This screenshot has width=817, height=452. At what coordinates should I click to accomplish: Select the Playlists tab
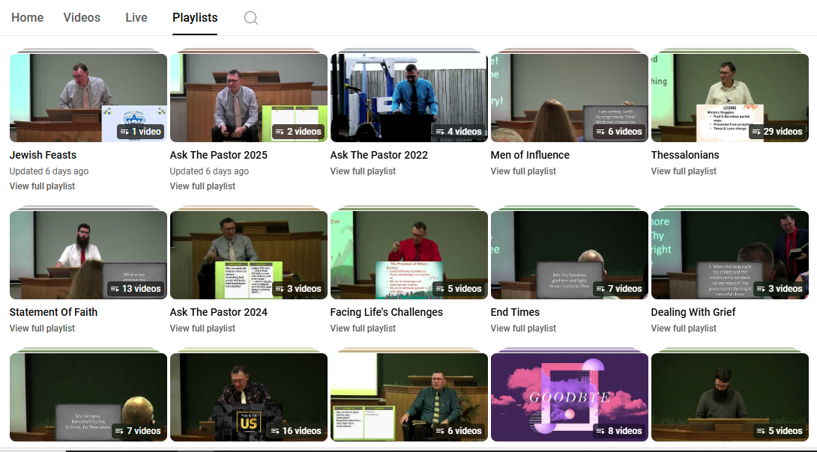click(195, 18)
